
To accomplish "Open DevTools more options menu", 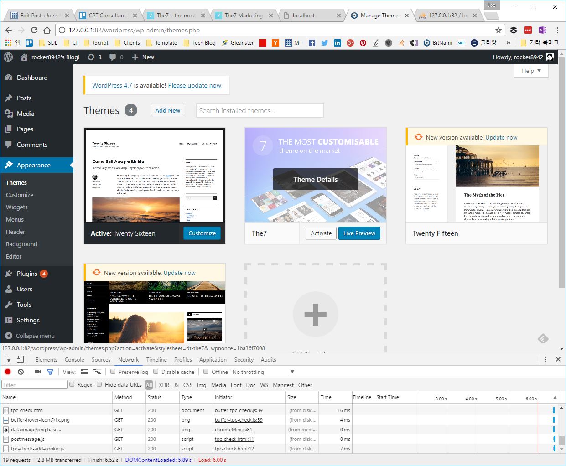I will pyautogui.click(x=545, y=359).
